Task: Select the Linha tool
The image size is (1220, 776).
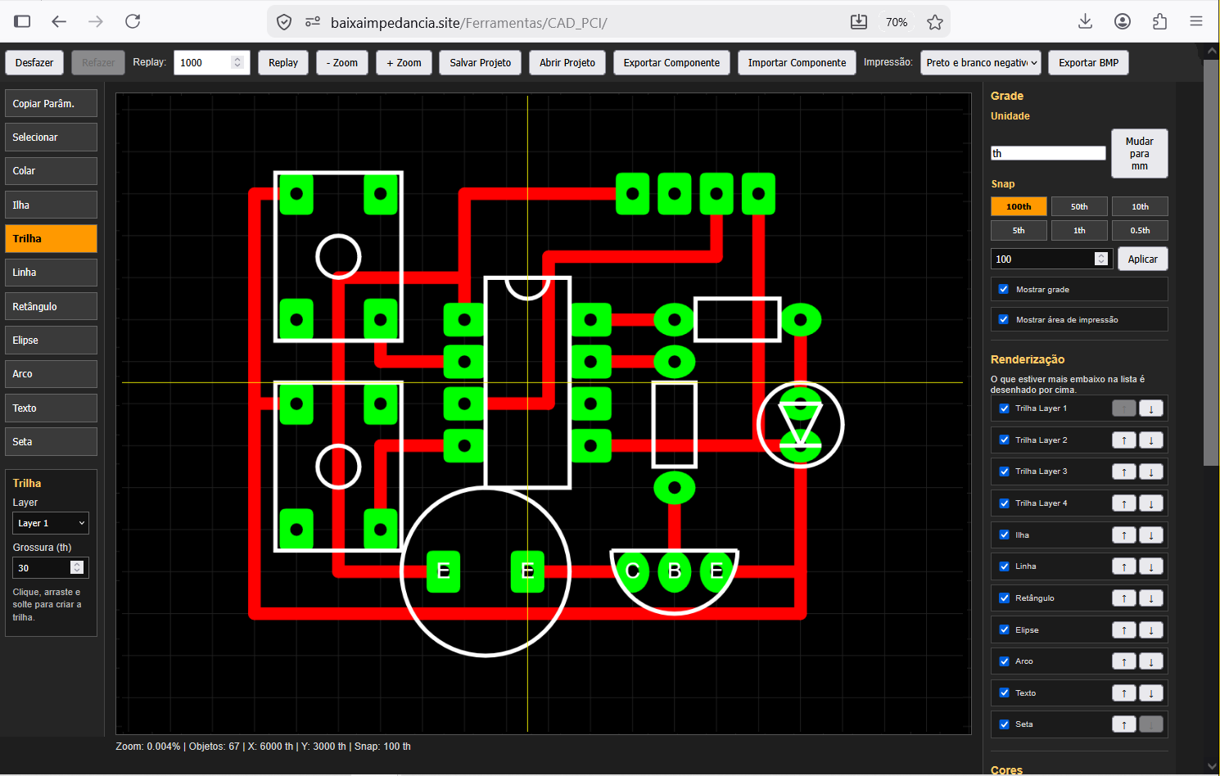Action: (x=51, y=273)
